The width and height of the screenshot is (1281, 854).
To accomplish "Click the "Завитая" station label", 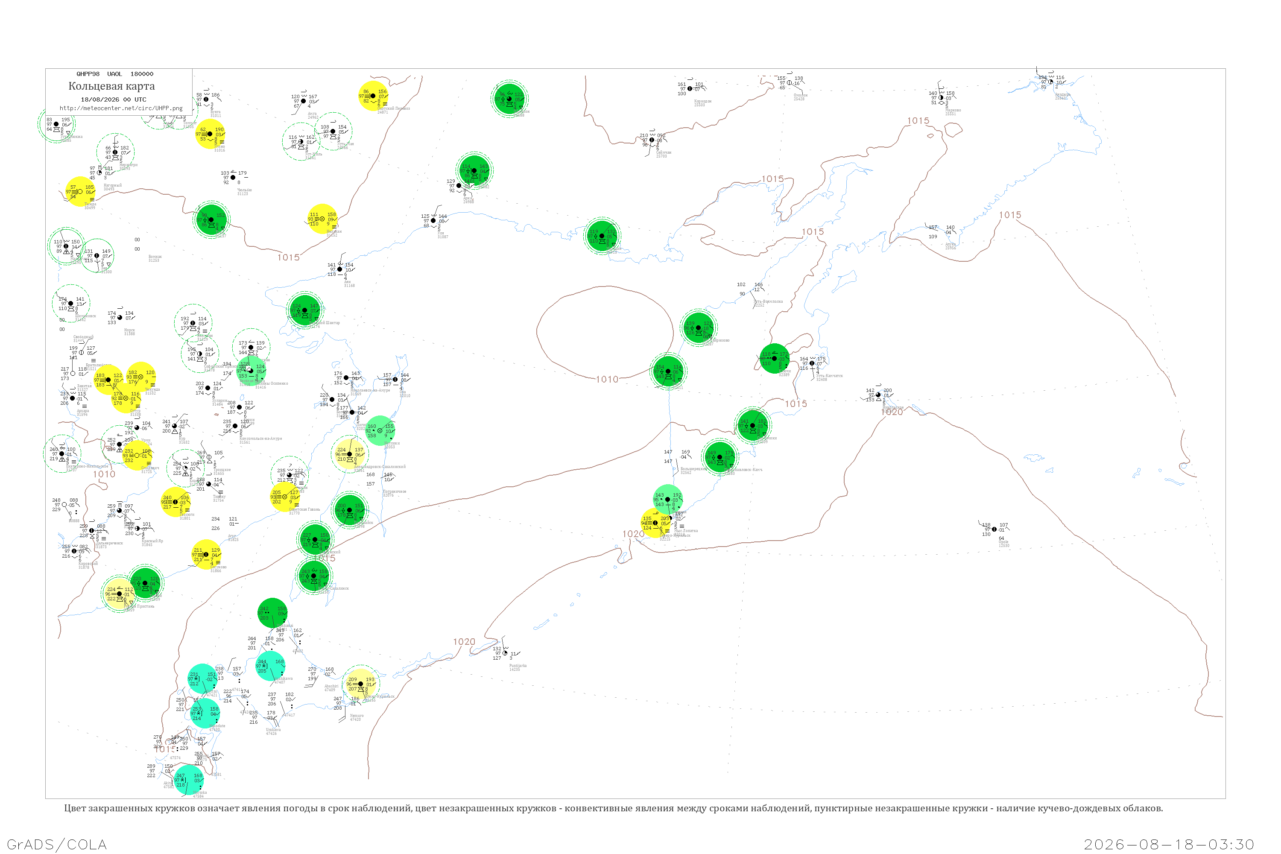I will [x=85, y=386].
